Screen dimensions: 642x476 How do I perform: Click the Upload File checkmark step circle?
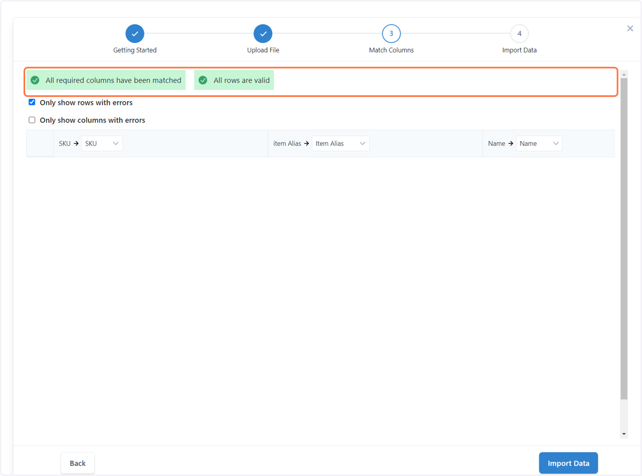[x=263, y=34]
